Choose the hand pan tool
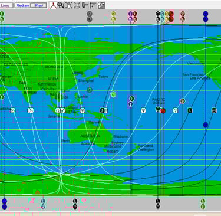Screen dimensions: 221x216 (x=69, y=5)
